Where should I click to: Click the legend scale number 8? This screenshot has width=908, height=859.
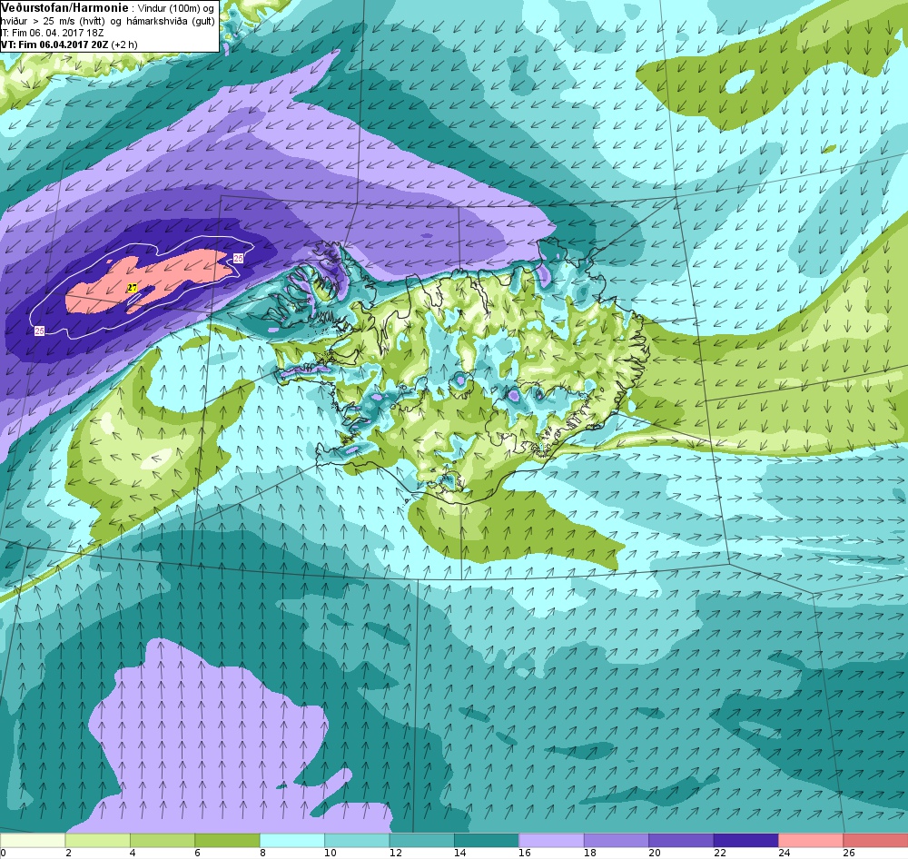coord(263,853)
